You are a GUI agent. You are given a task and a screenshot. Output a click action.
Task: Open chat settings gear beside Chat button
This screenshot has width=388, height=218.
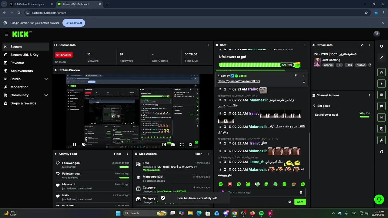pos(289,202)
